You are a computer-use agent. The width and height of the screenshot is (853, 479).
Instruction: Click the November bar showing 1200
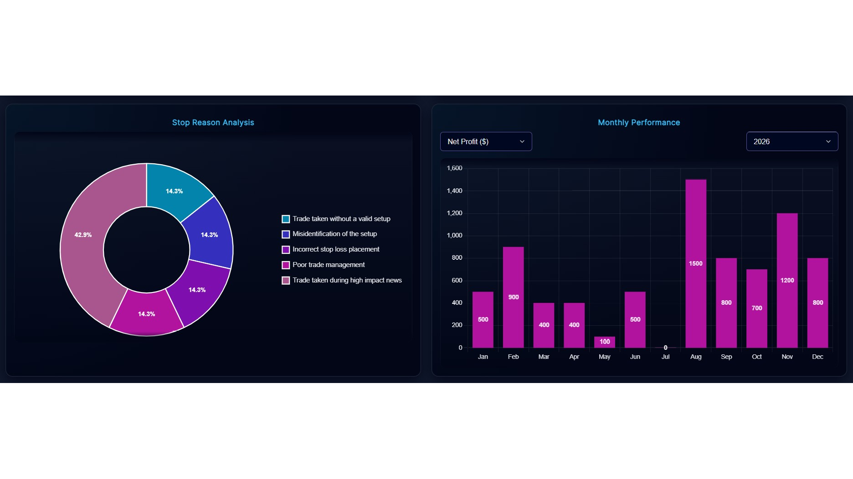[787, 280]
